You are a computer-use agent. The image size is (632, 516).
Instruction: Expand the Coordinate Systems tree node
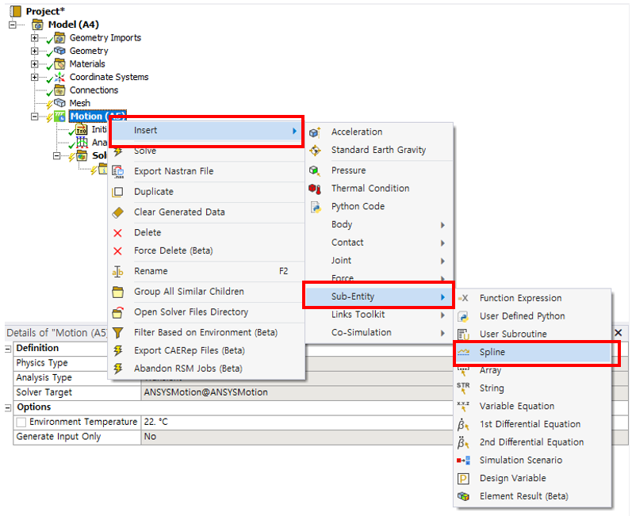point(34,77)
